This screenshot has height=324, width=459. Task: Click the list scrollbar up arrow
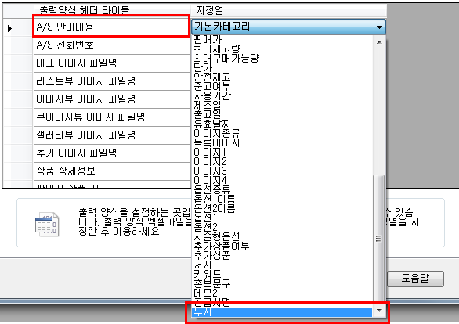379,42
